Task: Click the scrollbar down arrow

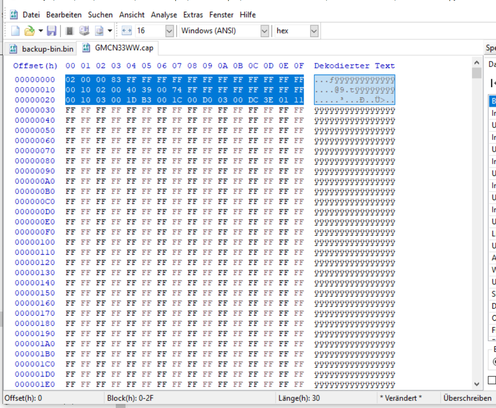Action: point(477,384)
